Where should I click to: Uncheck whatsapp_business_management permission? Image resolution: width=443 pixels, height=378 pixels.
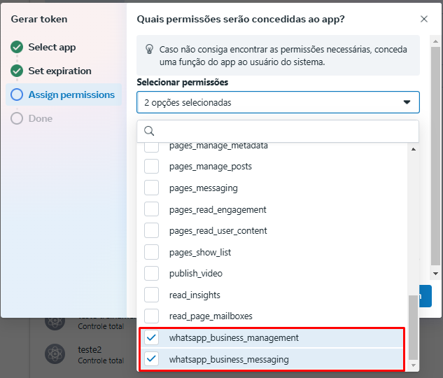(x=152, y=338)
